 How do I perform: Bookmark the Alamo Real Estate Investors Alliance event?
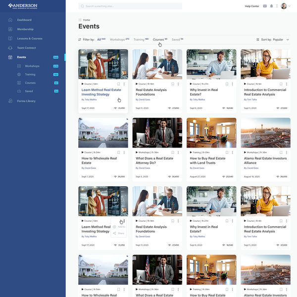click(x=281, y=152)
